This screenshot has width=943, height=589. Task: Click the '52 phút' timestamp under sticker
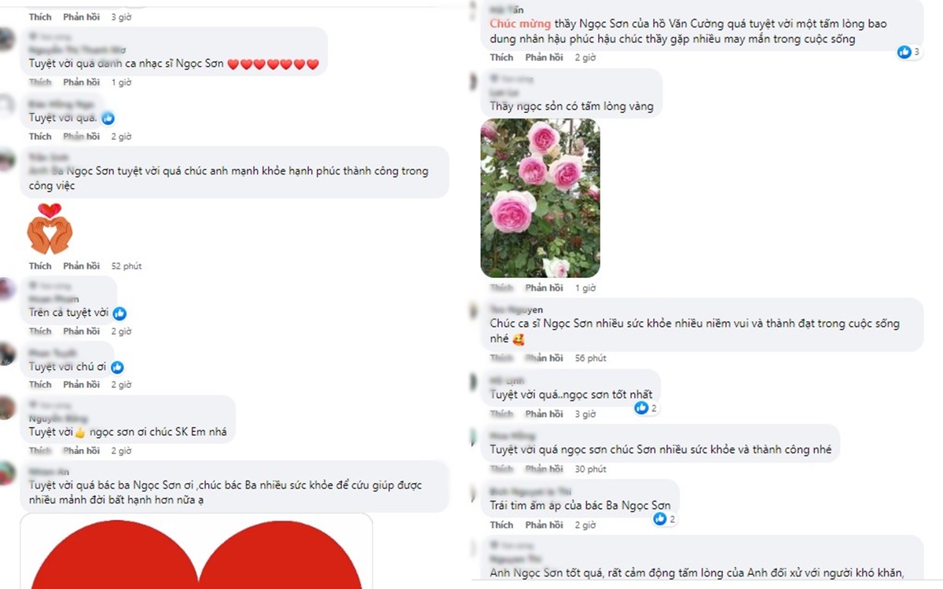point(127,266)
